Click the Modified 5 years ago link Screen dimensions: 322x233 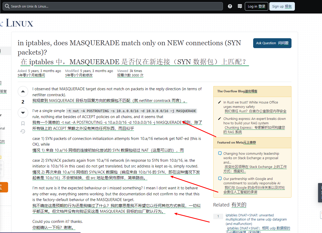point(96,71)
